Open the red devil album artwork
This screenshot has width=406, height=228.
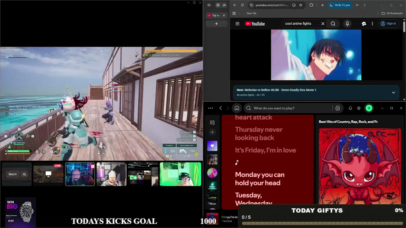(x=360, y=167)
